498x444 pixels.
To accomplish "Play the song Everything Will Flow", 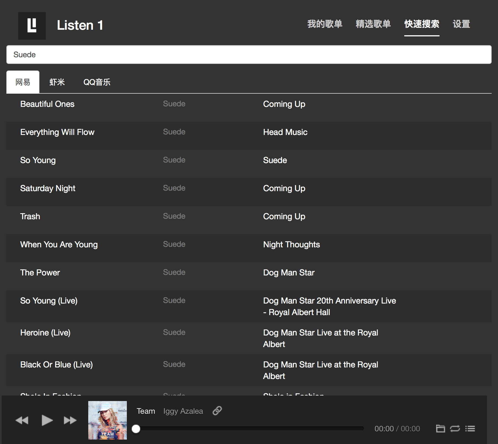I will pyautogui.click(x=57, y=132).
